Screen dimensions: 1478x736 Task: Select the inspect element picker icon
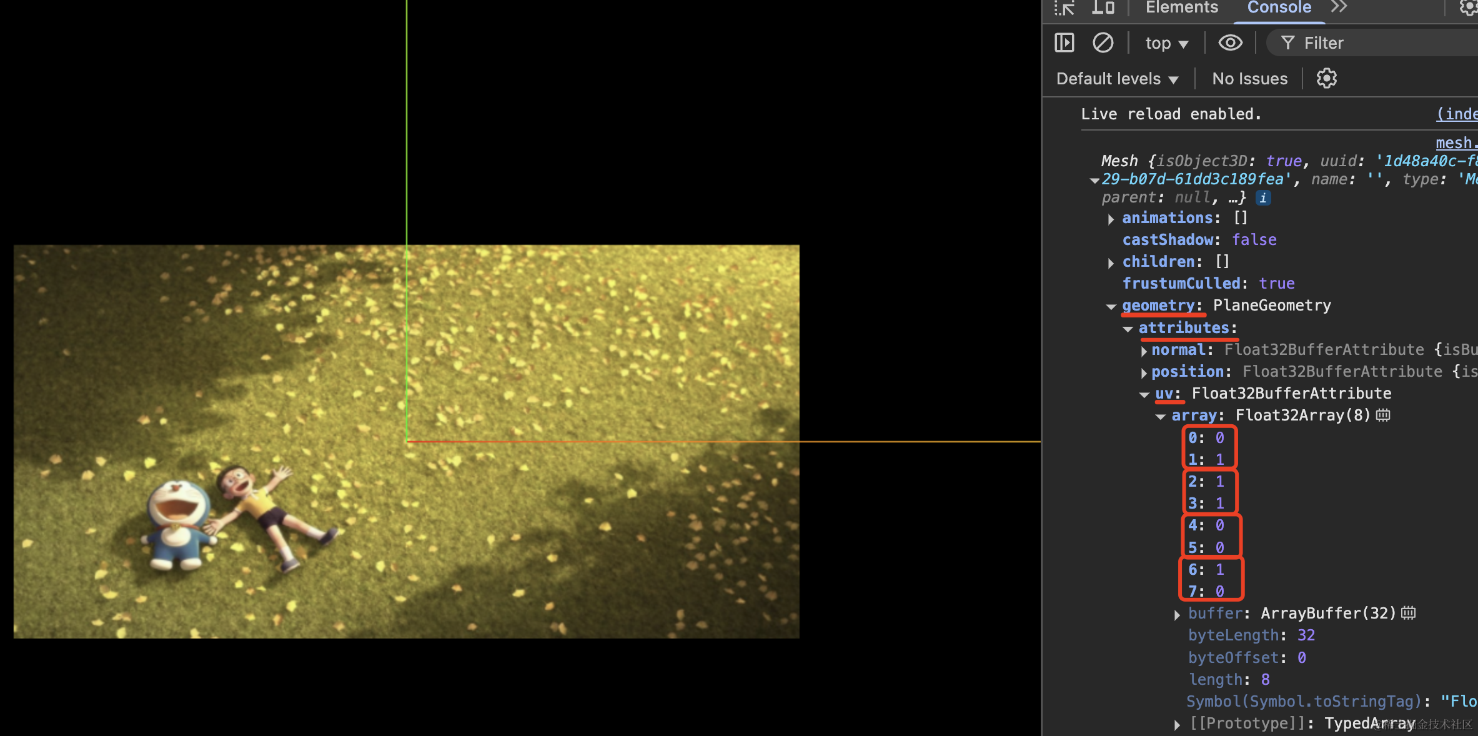[1064, 7]
